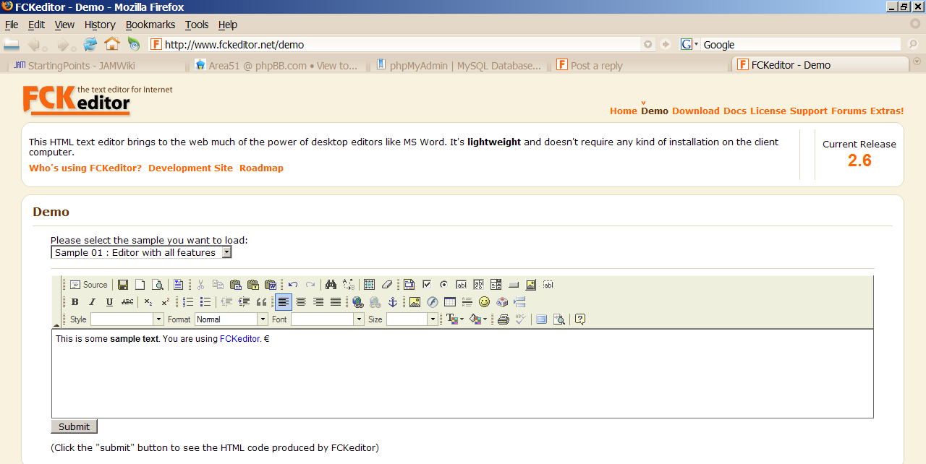Open Find using the binoculars icon

(x=331, y=285)
